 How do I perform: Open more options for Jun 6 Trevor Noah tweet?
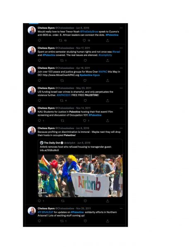[x=121, y=28]
